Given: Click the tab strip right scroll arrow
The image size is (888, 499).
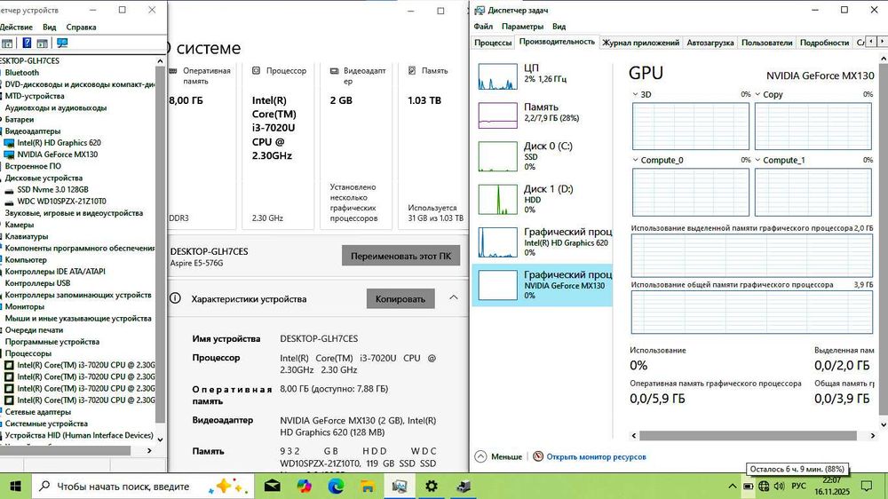Looking at the screenshot, I should tap(882, 42).
